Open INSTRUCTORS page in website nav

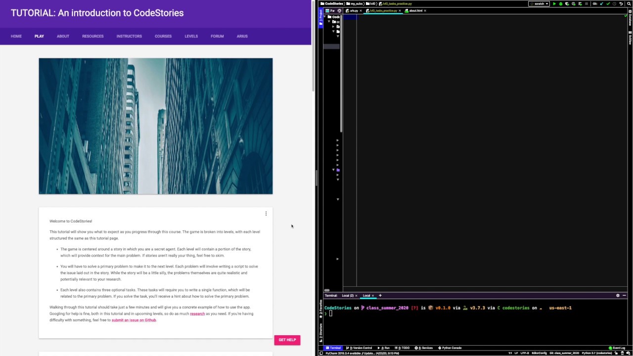point(129,36)
